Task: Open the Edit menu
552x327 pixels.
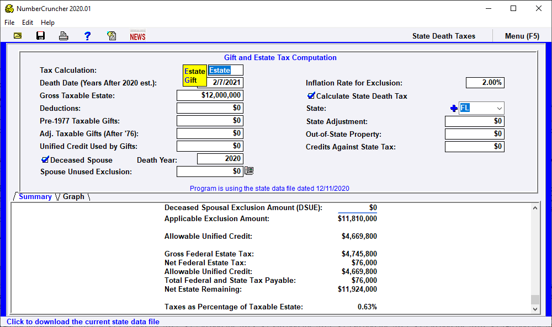Action: (28, 23)
